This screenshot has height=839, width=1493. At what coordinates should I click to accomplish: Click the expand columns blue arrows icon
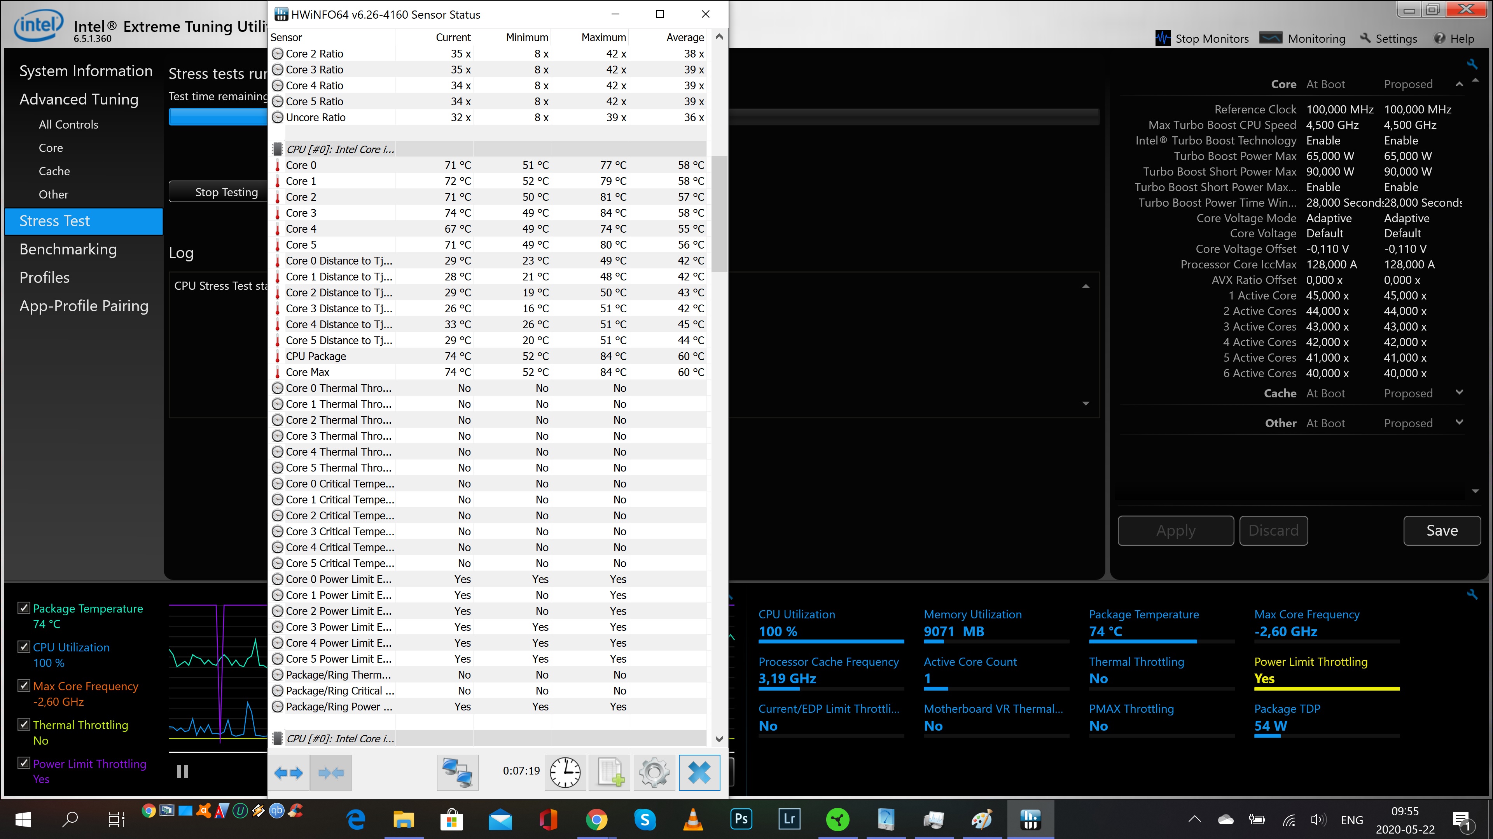point(288,772)
